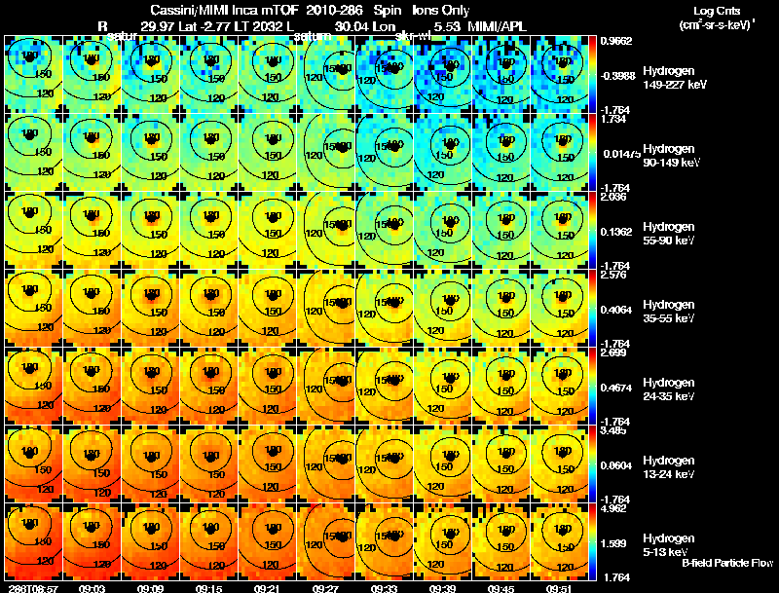779x593 pixels.
Task: Click the 2010-286 date in the title
Action: click(x=334, y=10)
